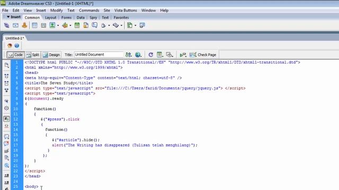The width and height of the screenshot is (339, 190).
Task: Click the Apply Comment icon
Action: click(6, 137)
